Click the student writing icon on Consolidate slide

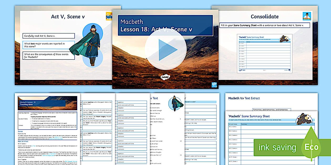pos(306,16)
